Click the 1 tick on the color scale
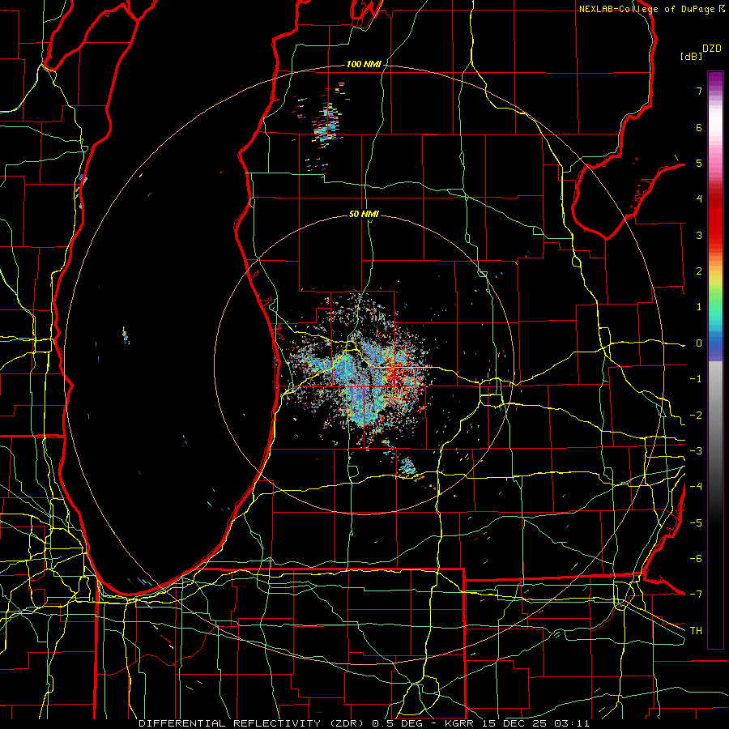Screen dimensions: 729x729 coord(699,307)
